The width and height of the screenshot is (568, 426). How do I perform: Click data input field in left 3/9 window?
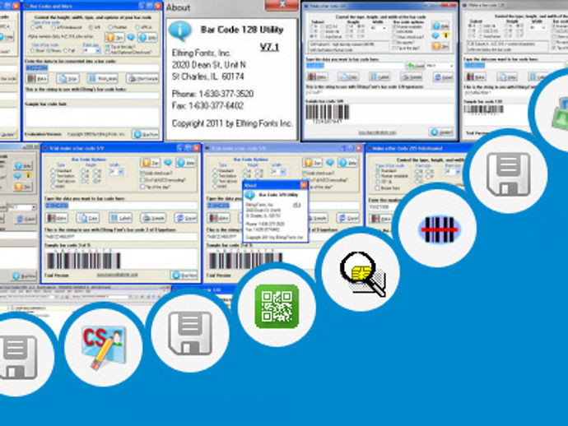click(121, 206)
